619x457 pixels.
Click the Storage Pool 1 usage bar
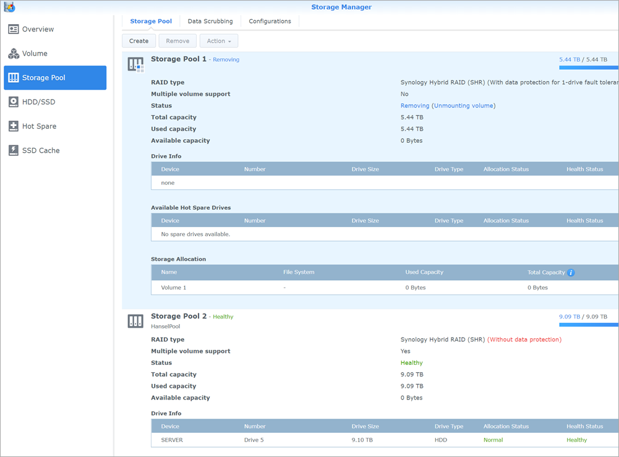pos(589,68)
